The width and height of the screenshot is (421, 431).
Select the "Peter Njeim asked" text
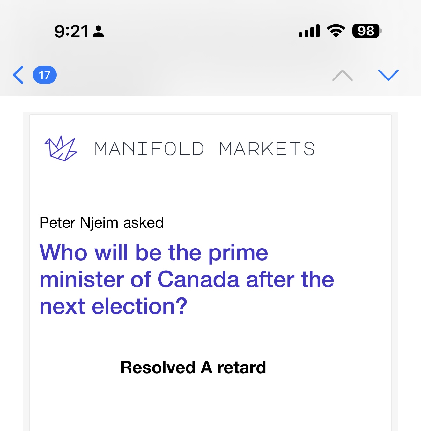101,223
